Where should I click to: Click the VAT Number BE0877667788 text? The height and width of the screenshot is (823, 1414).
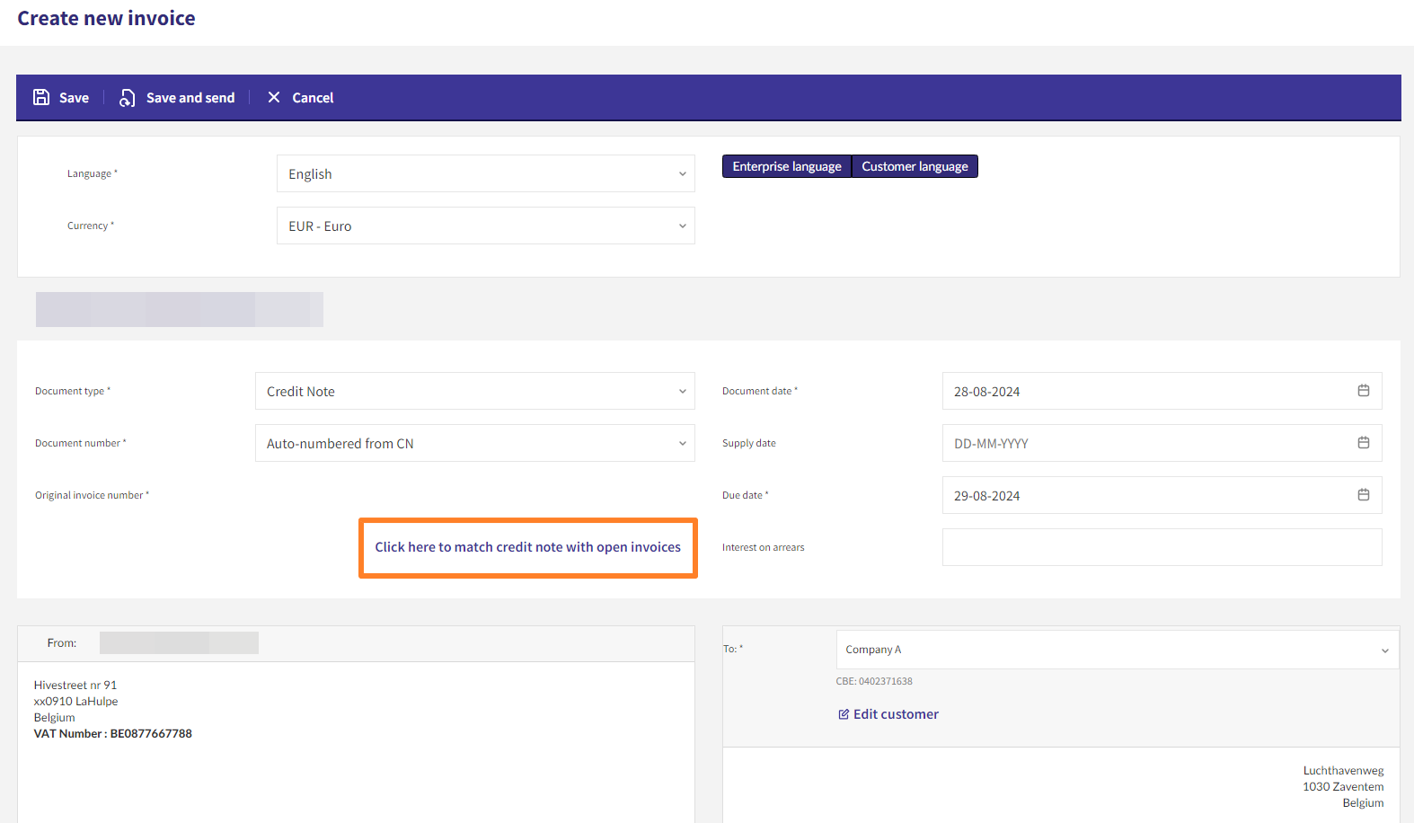tap(113, 733)
